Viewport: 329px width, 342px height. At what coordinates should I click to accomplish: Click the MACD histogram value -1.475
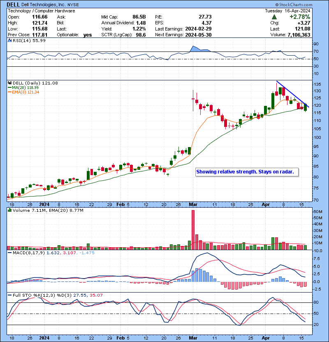[x=87, y=253]
